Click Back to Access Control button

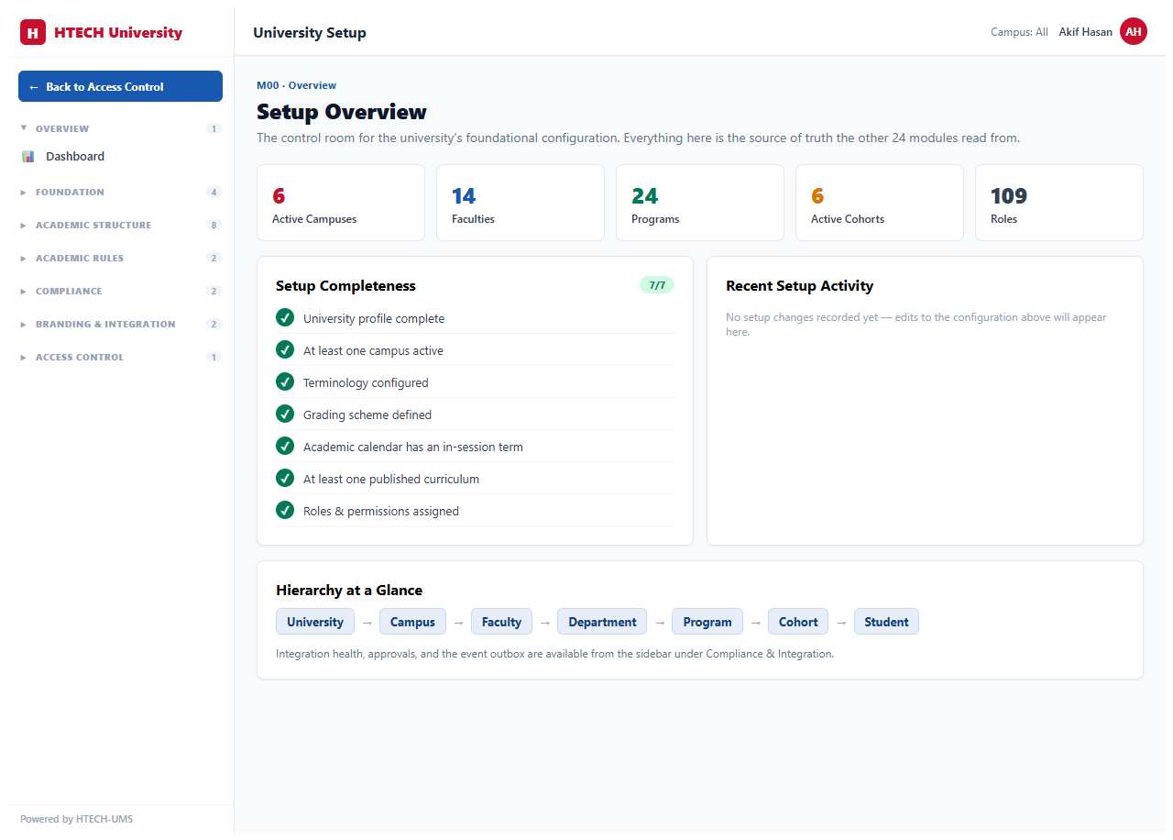click(x=120, y=86)
